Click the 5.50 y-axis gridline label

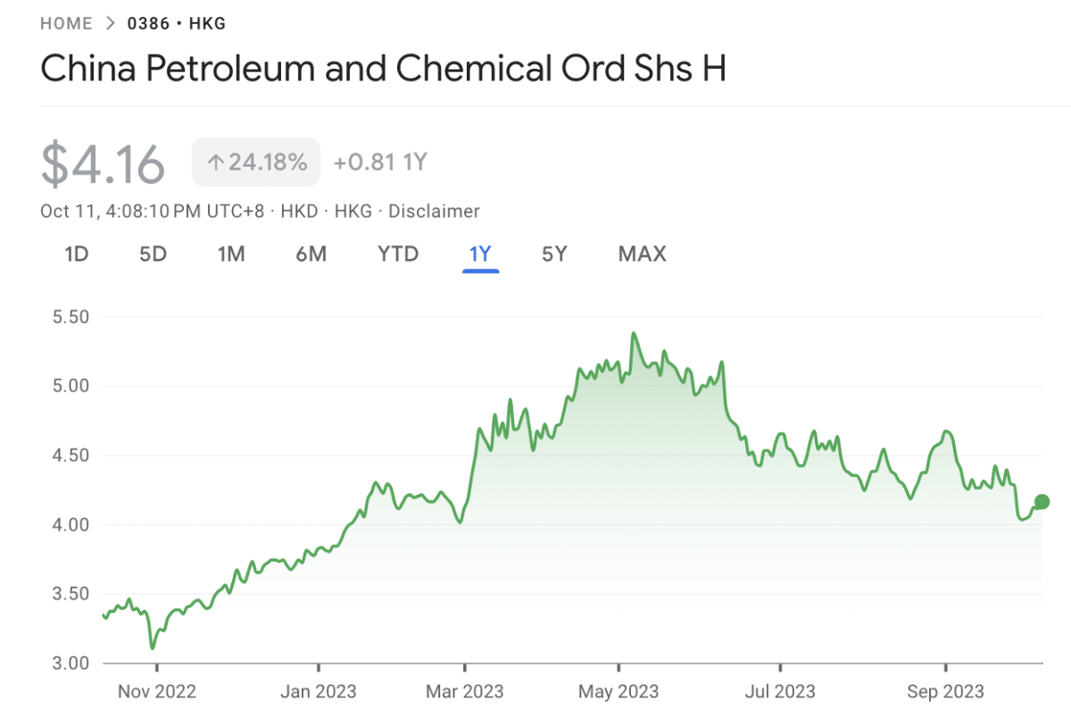[x=71, y=317]
